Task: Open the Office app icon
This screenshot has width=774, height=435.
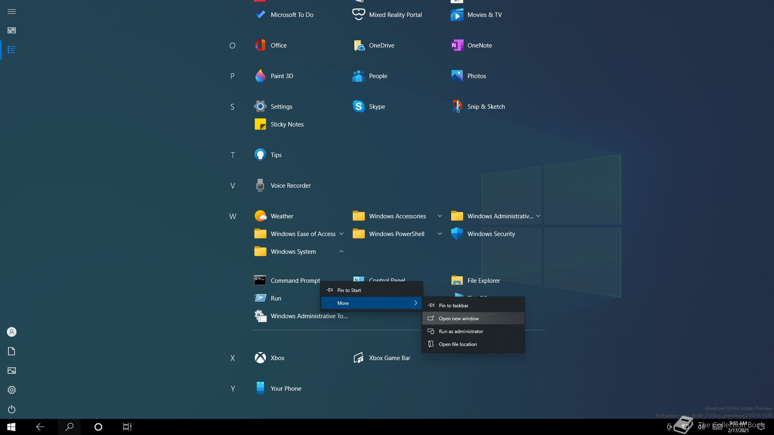Action: (x=260, y=46)
